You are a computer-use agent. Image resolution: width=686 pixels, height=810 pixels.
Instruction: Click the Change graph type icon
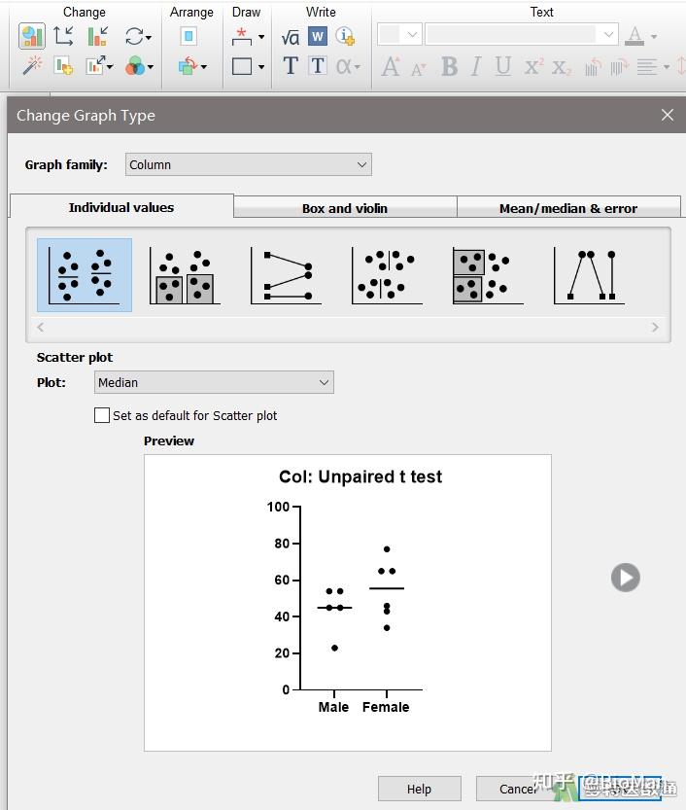click(x=31, y=36)
